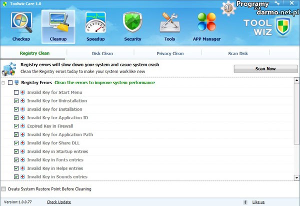Open the Like us link
The width and height of the screenshot is (300, 206).
(x=258, y=202)
